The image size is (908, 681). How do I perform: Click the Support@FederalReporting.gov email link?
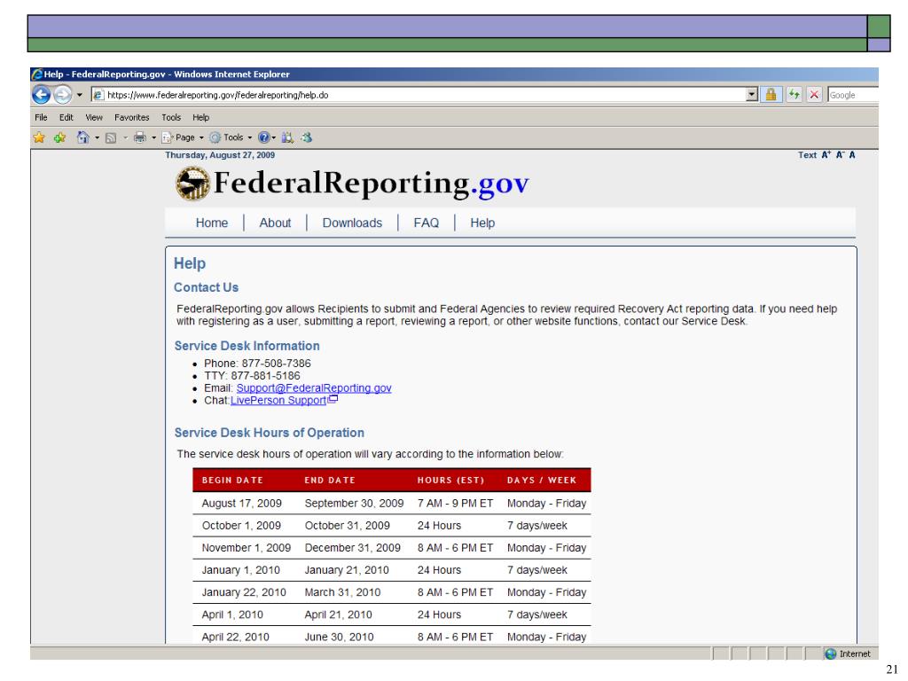point(314,388)
